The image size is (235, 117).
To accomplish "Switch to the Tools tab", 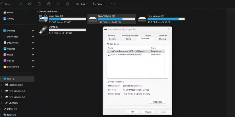I will tap(128, 39).
